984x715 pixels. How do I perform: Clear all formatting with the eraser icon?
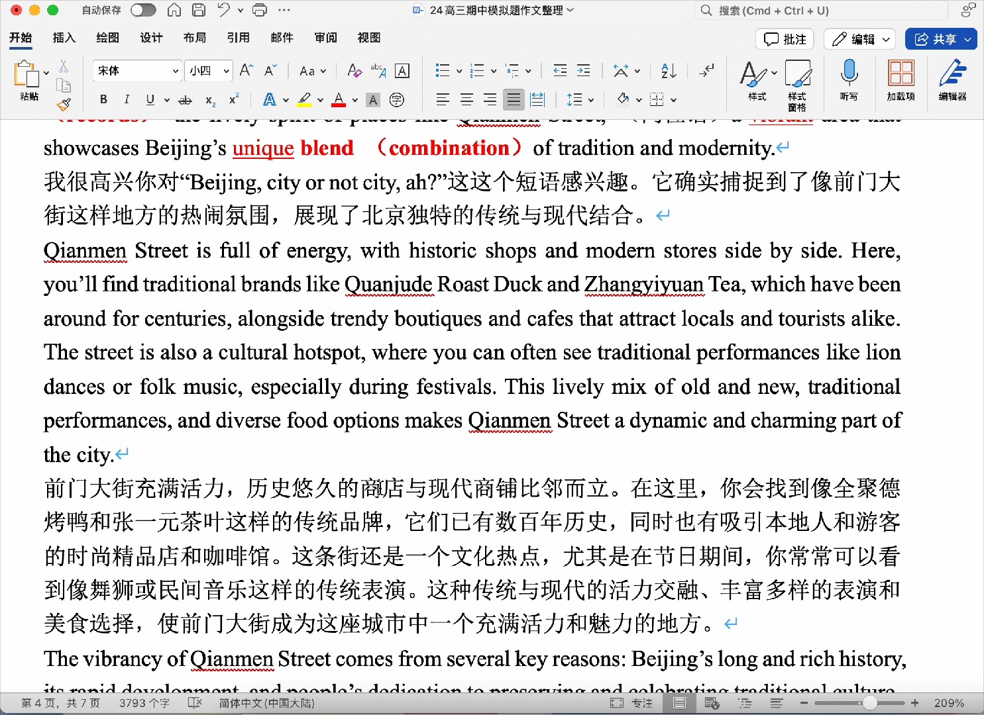coord(355,70)
